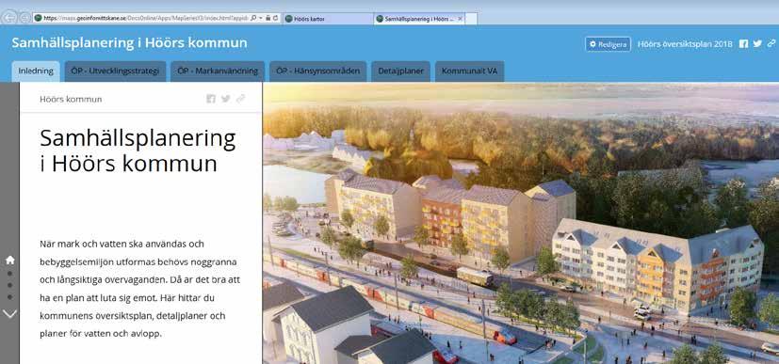The width and height of the screenshot is (779, 364).
Task: Open the Höörs översiktsplan 2018 link
Action: [x=685, y=44]
